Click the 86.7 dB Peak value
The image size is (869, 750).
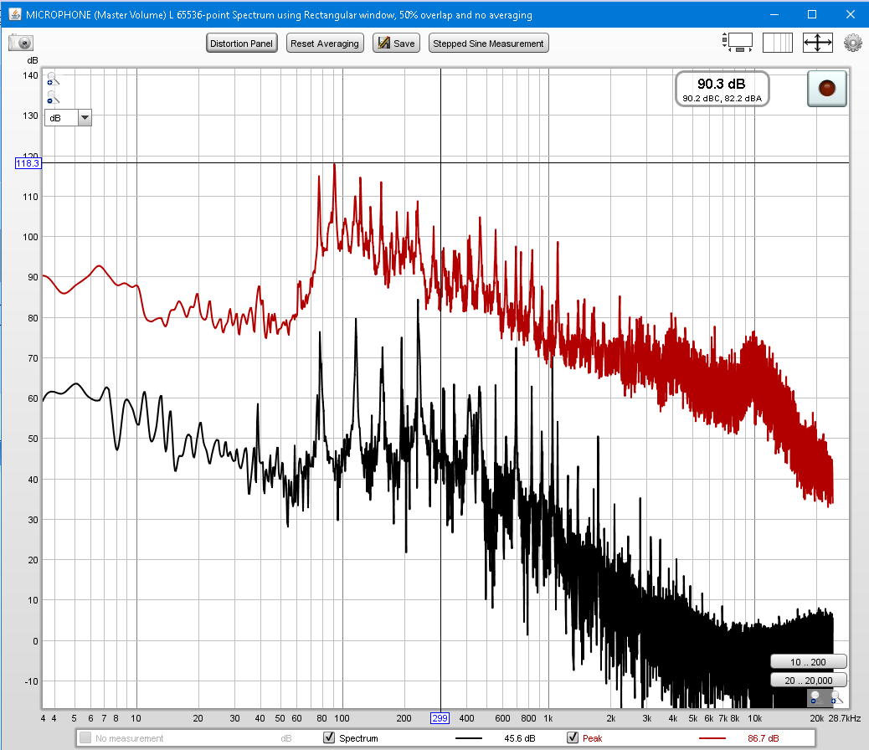764,738
